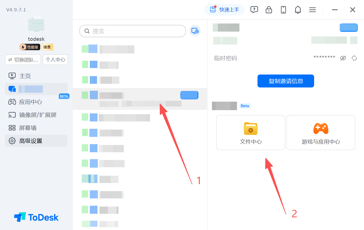Open 镜像屏/扩展屏 in the sidebar
Screen dimensions: 364x230
coord(36,115)
